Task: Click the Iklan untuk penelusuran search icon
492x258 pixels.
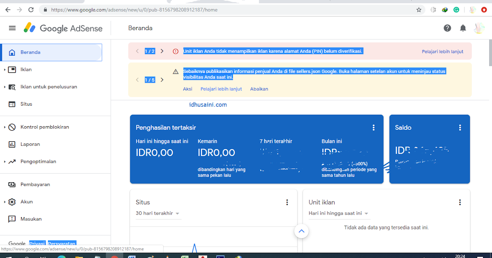Action: point(12,87)
